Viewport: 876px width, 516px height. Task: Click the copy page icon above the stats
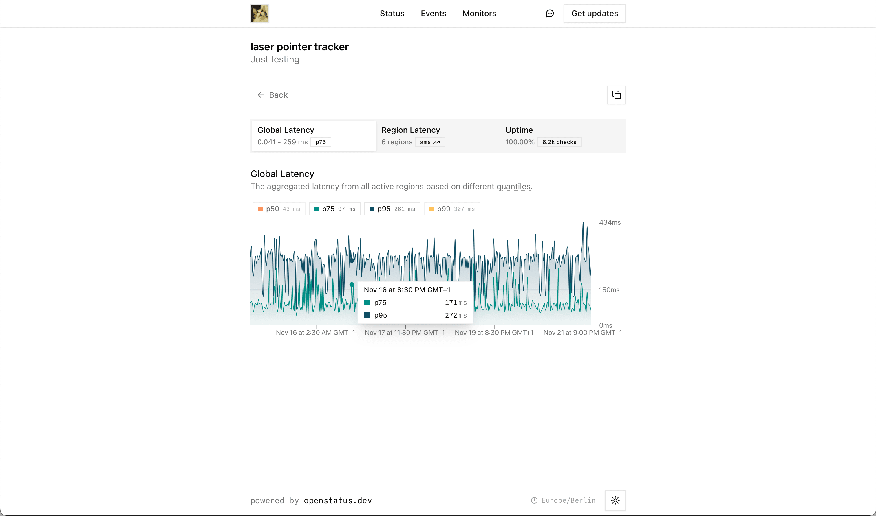616,95
